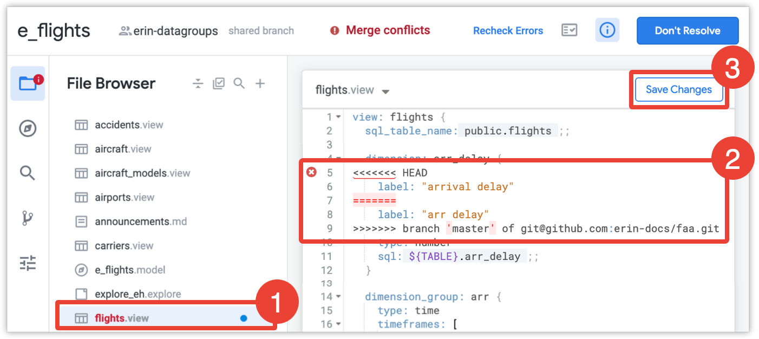Open the File Browser folder icon
This screenshot has width=759, height=339.
pyautogui.click(x=28, y=83)
